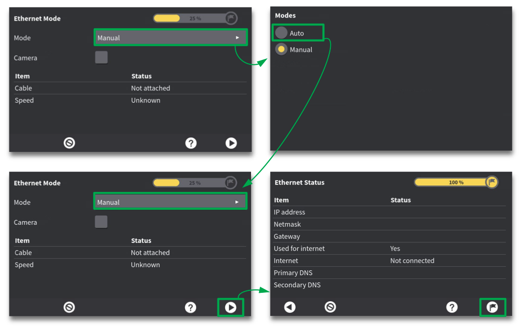Image resolution: width=520 pixels, height=331 pixels.
Task: Click the next arrow in the upper Ethernet Mode panel
Action: [231, 143]
